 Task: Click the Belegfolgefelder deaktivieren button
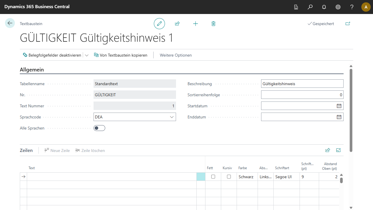[52, 55]
